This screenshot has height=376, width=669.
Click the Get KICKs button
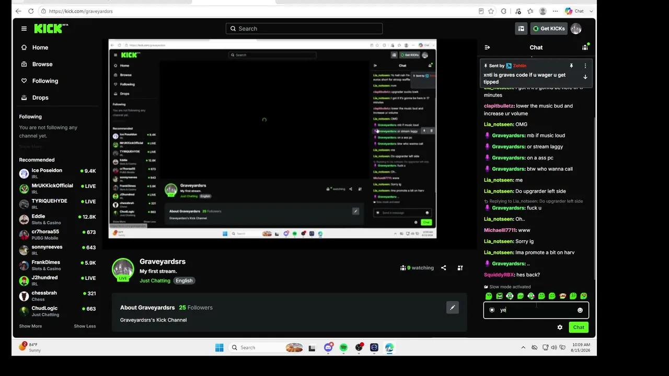(x=548, y=29)
